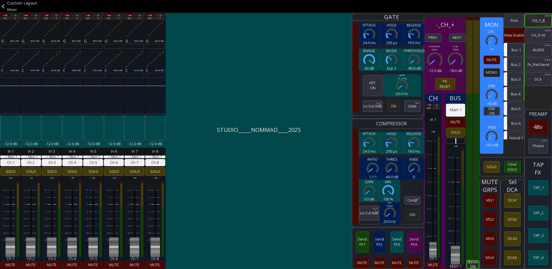This screenshot has height=269, width=552.
Task: Adjust the Compressor KNEE knob
Action: (414, 168)
